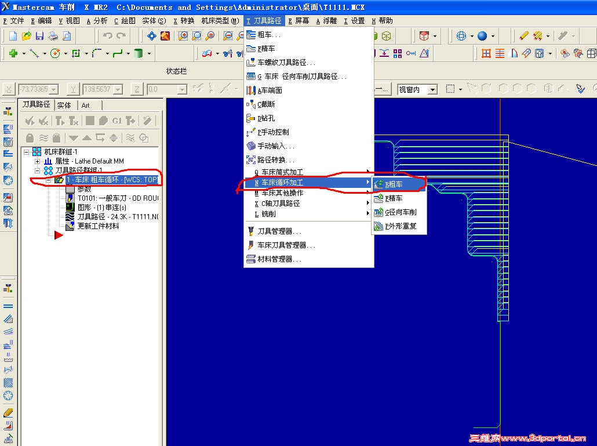Click the X coordinate input field
Screen dimensions: 597x446
[34, 89]
